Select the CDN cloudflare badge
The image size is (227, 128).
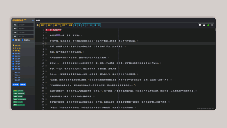click(19, 94)
